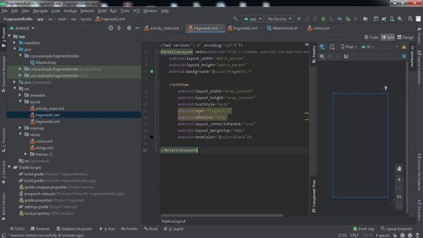Click the design surface layers icon
Screen dimensions: 423x238
tap(322, 47)
